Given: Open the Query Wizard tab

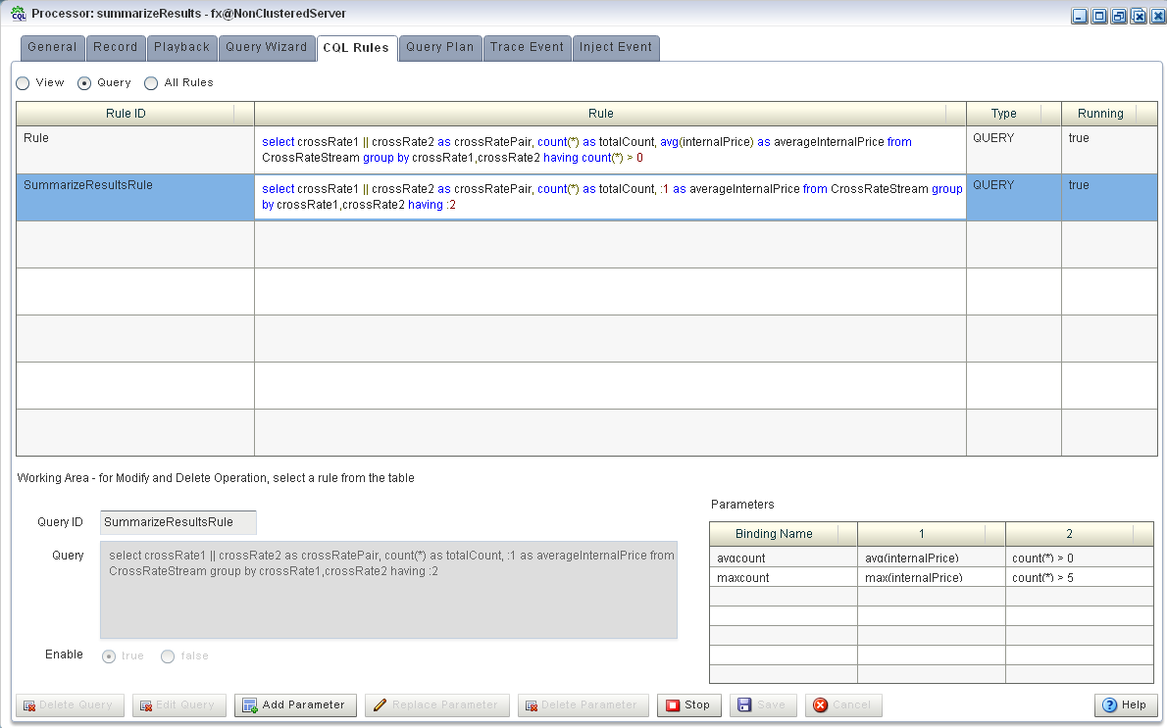Looking at the screenshot, I should [267, 47].
